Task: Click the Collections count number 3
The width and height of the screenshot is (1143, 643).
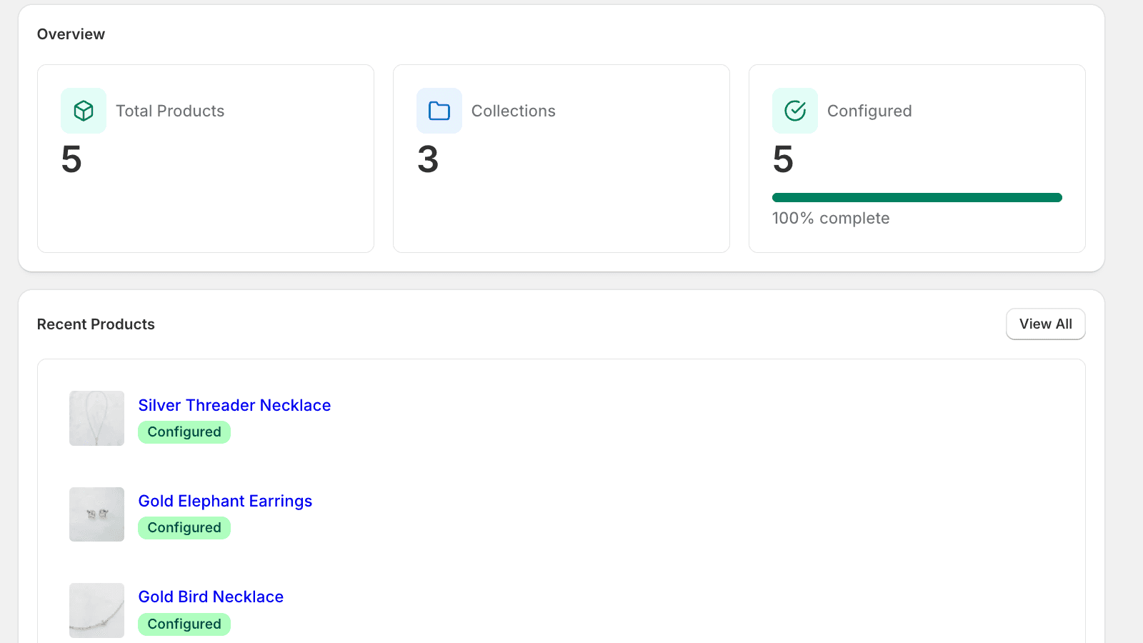Action: (428, 159)
